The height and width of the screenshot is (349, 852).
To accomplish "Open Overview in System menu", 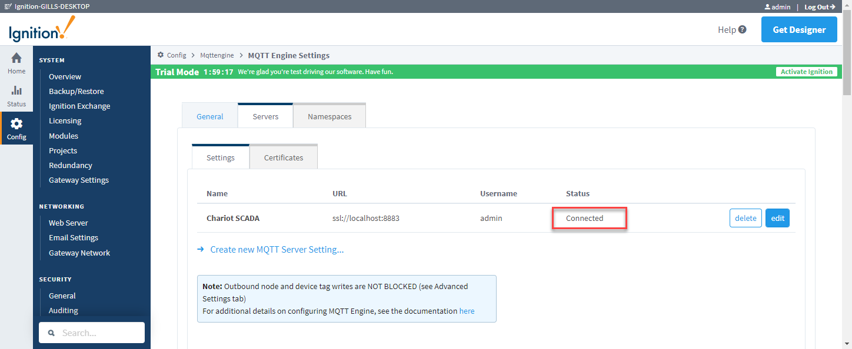I will [x=65, y=76].
